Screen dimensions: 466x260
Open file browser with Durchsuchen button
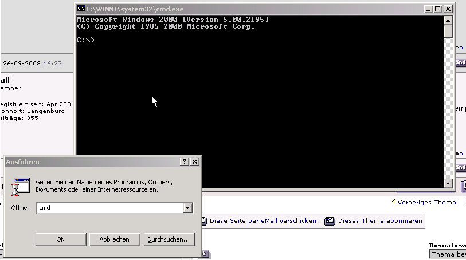[168, 239]
